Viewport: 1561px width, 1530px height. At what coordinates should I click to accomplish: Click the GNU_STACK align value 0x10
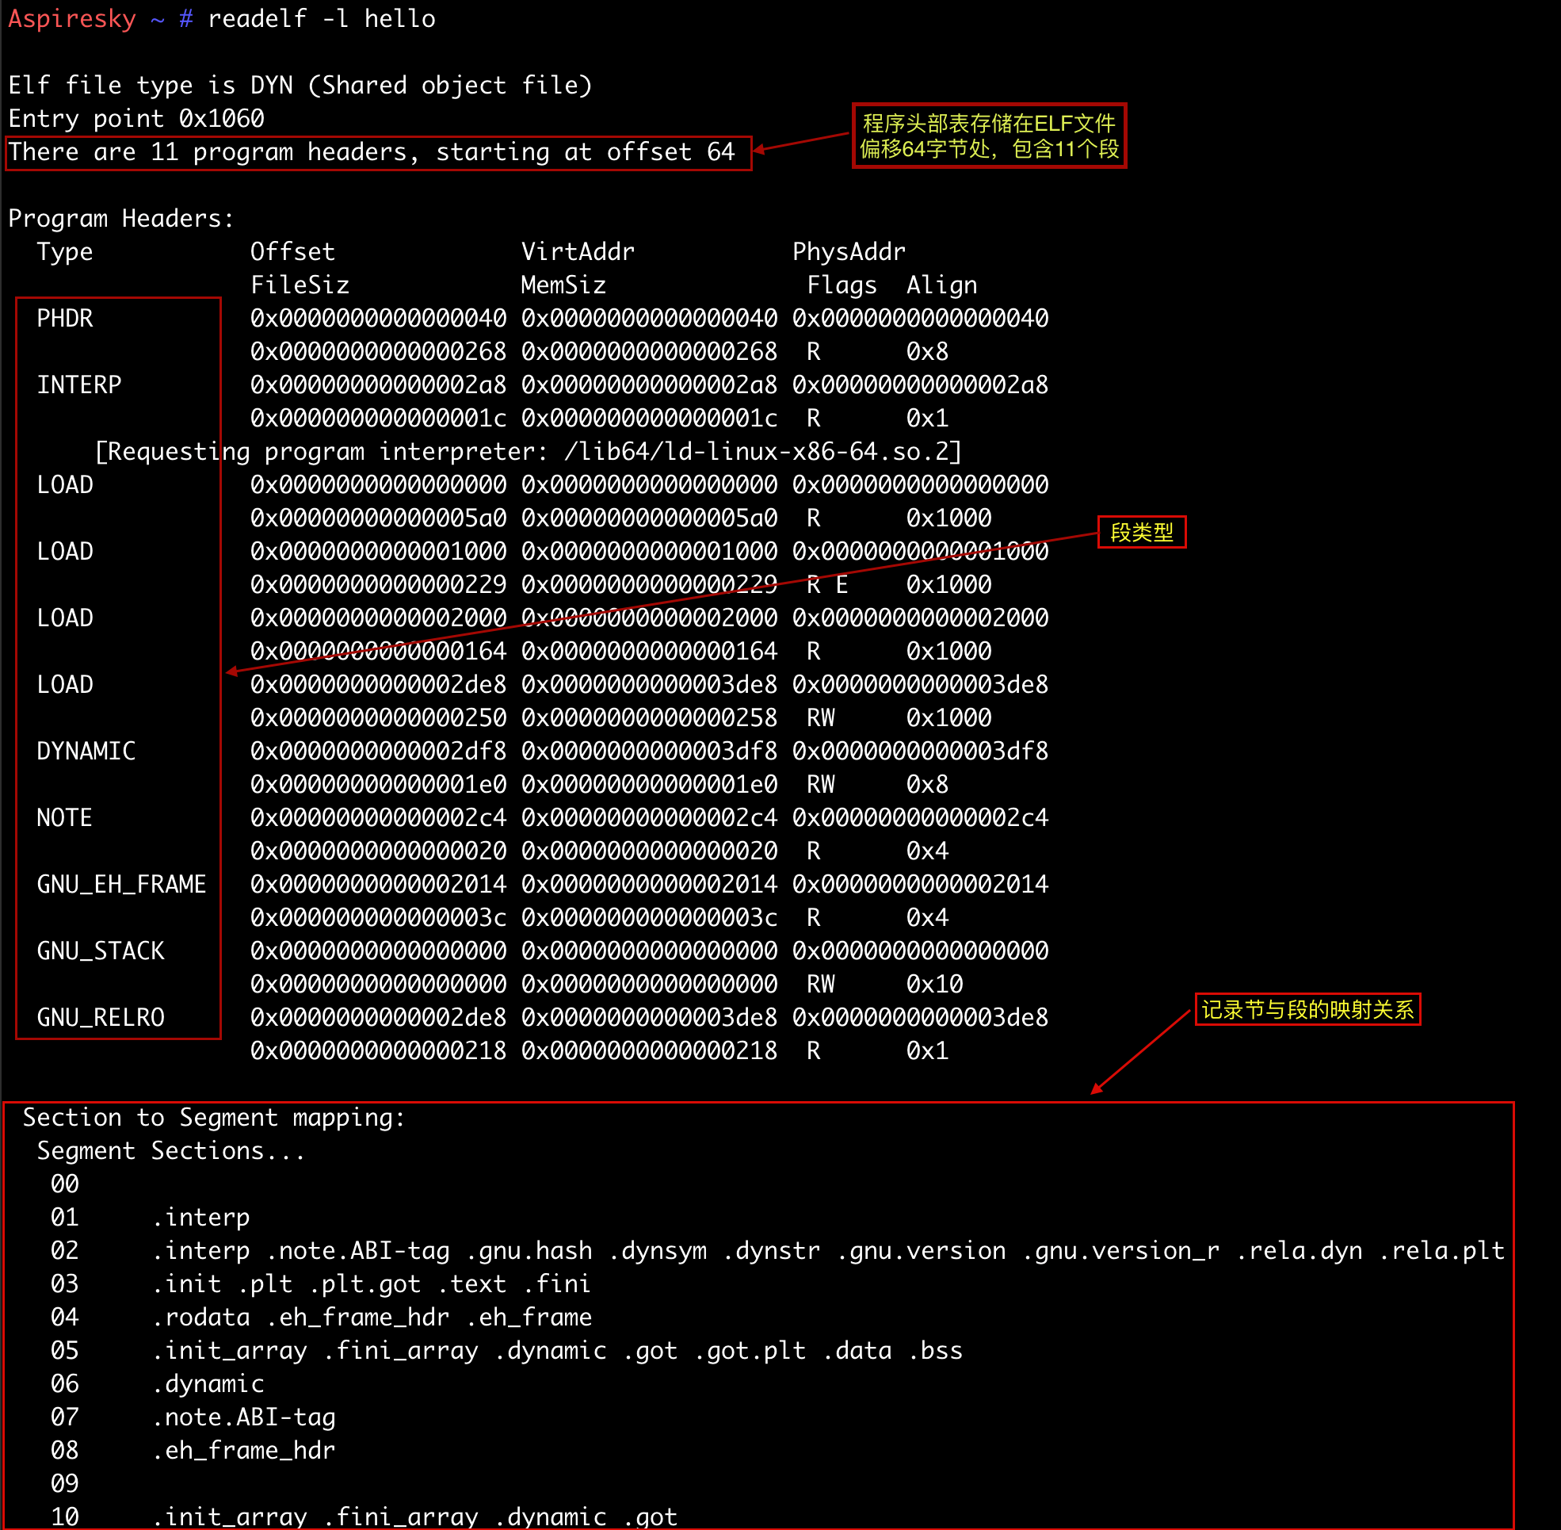934,984
